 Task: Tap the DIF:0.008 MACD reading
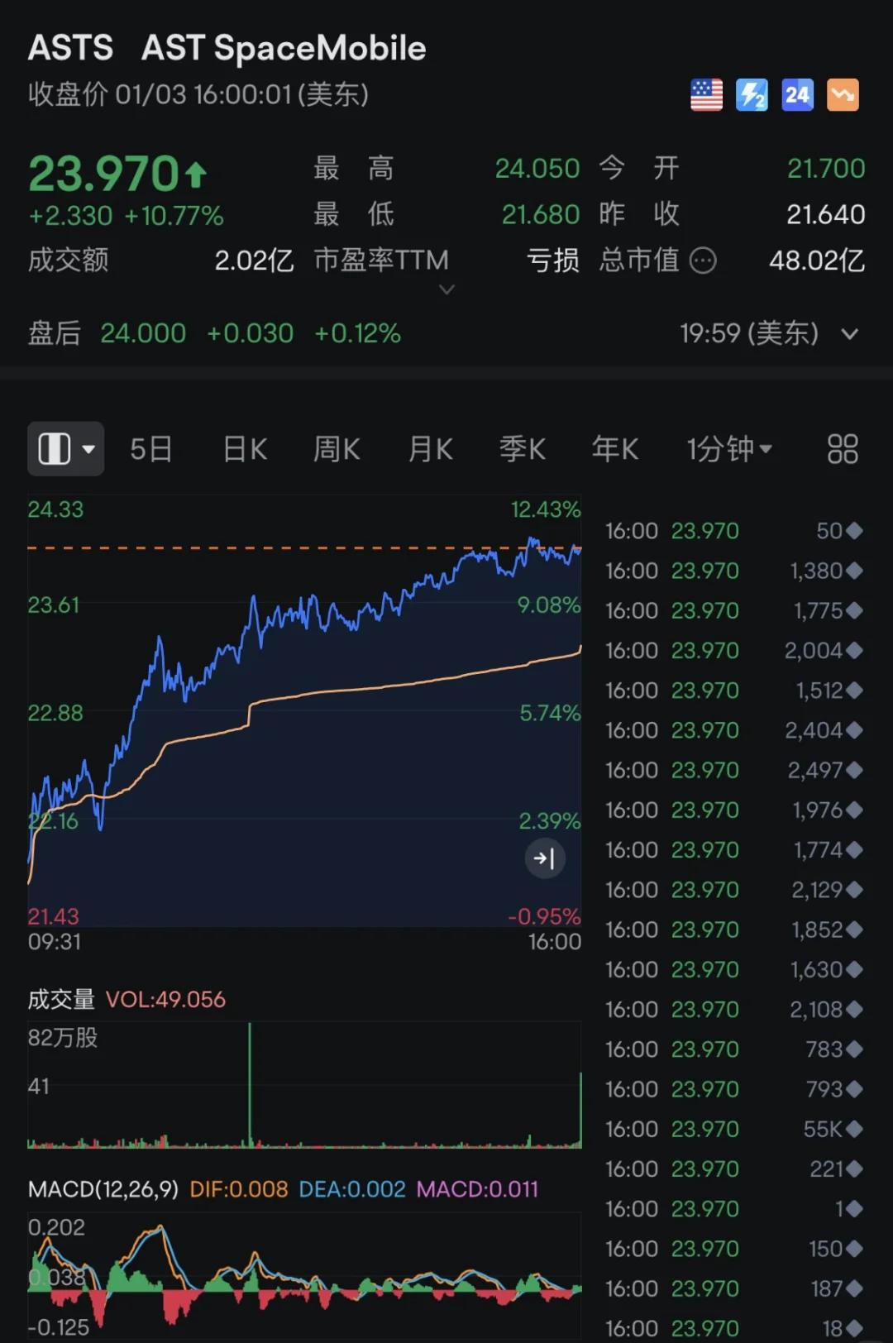[239, 1189]
